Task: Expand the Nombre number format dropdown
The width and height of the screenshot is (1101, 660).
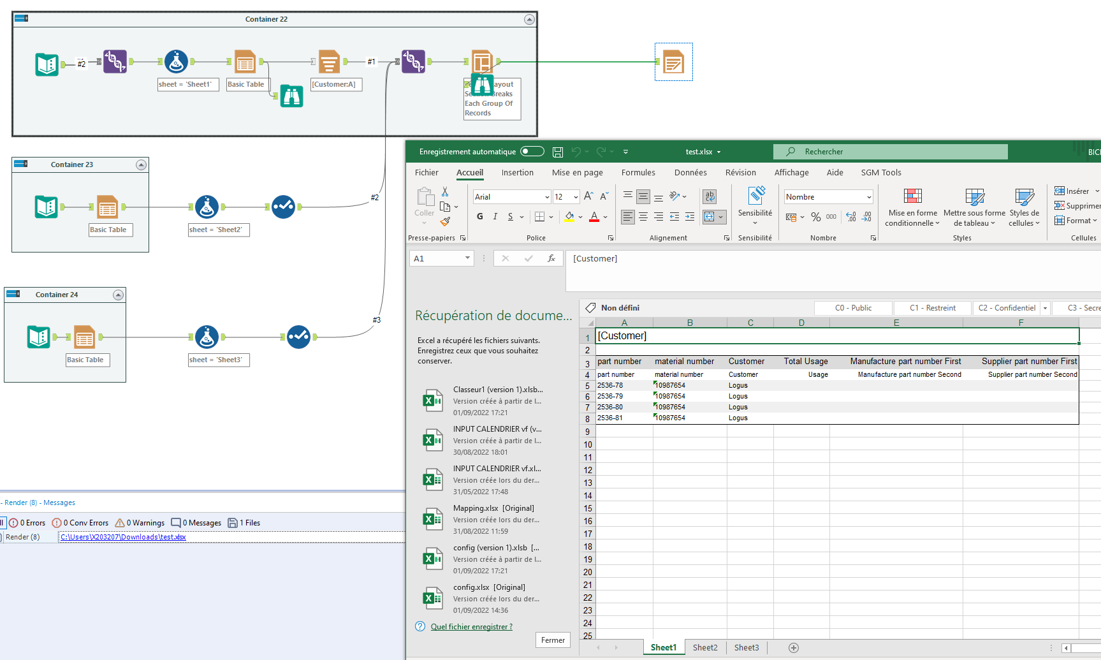Action: pyautogui.click(x=868, y=197)
